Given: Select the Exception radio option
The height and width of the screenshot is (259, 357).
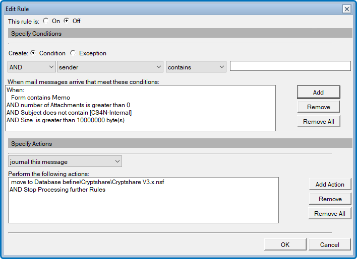Looking at the screenshot, I should pyautogui.click(x=73, y=53).
